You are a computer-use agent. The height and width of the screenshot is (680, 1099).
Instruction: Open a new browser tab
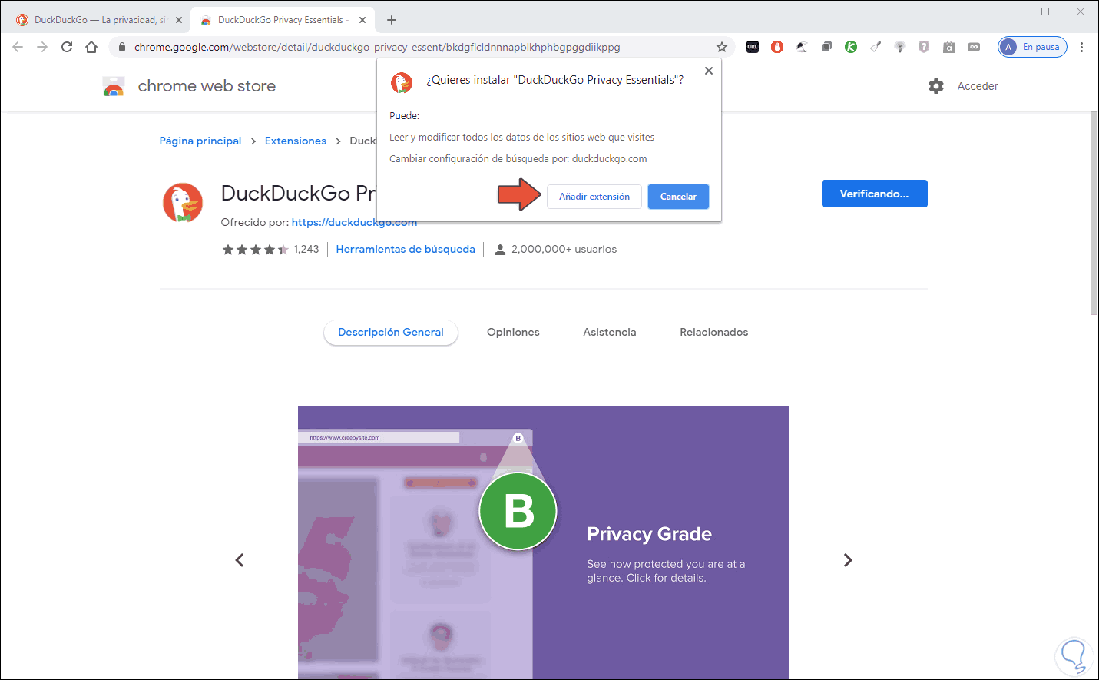click(x=392, y=20)
